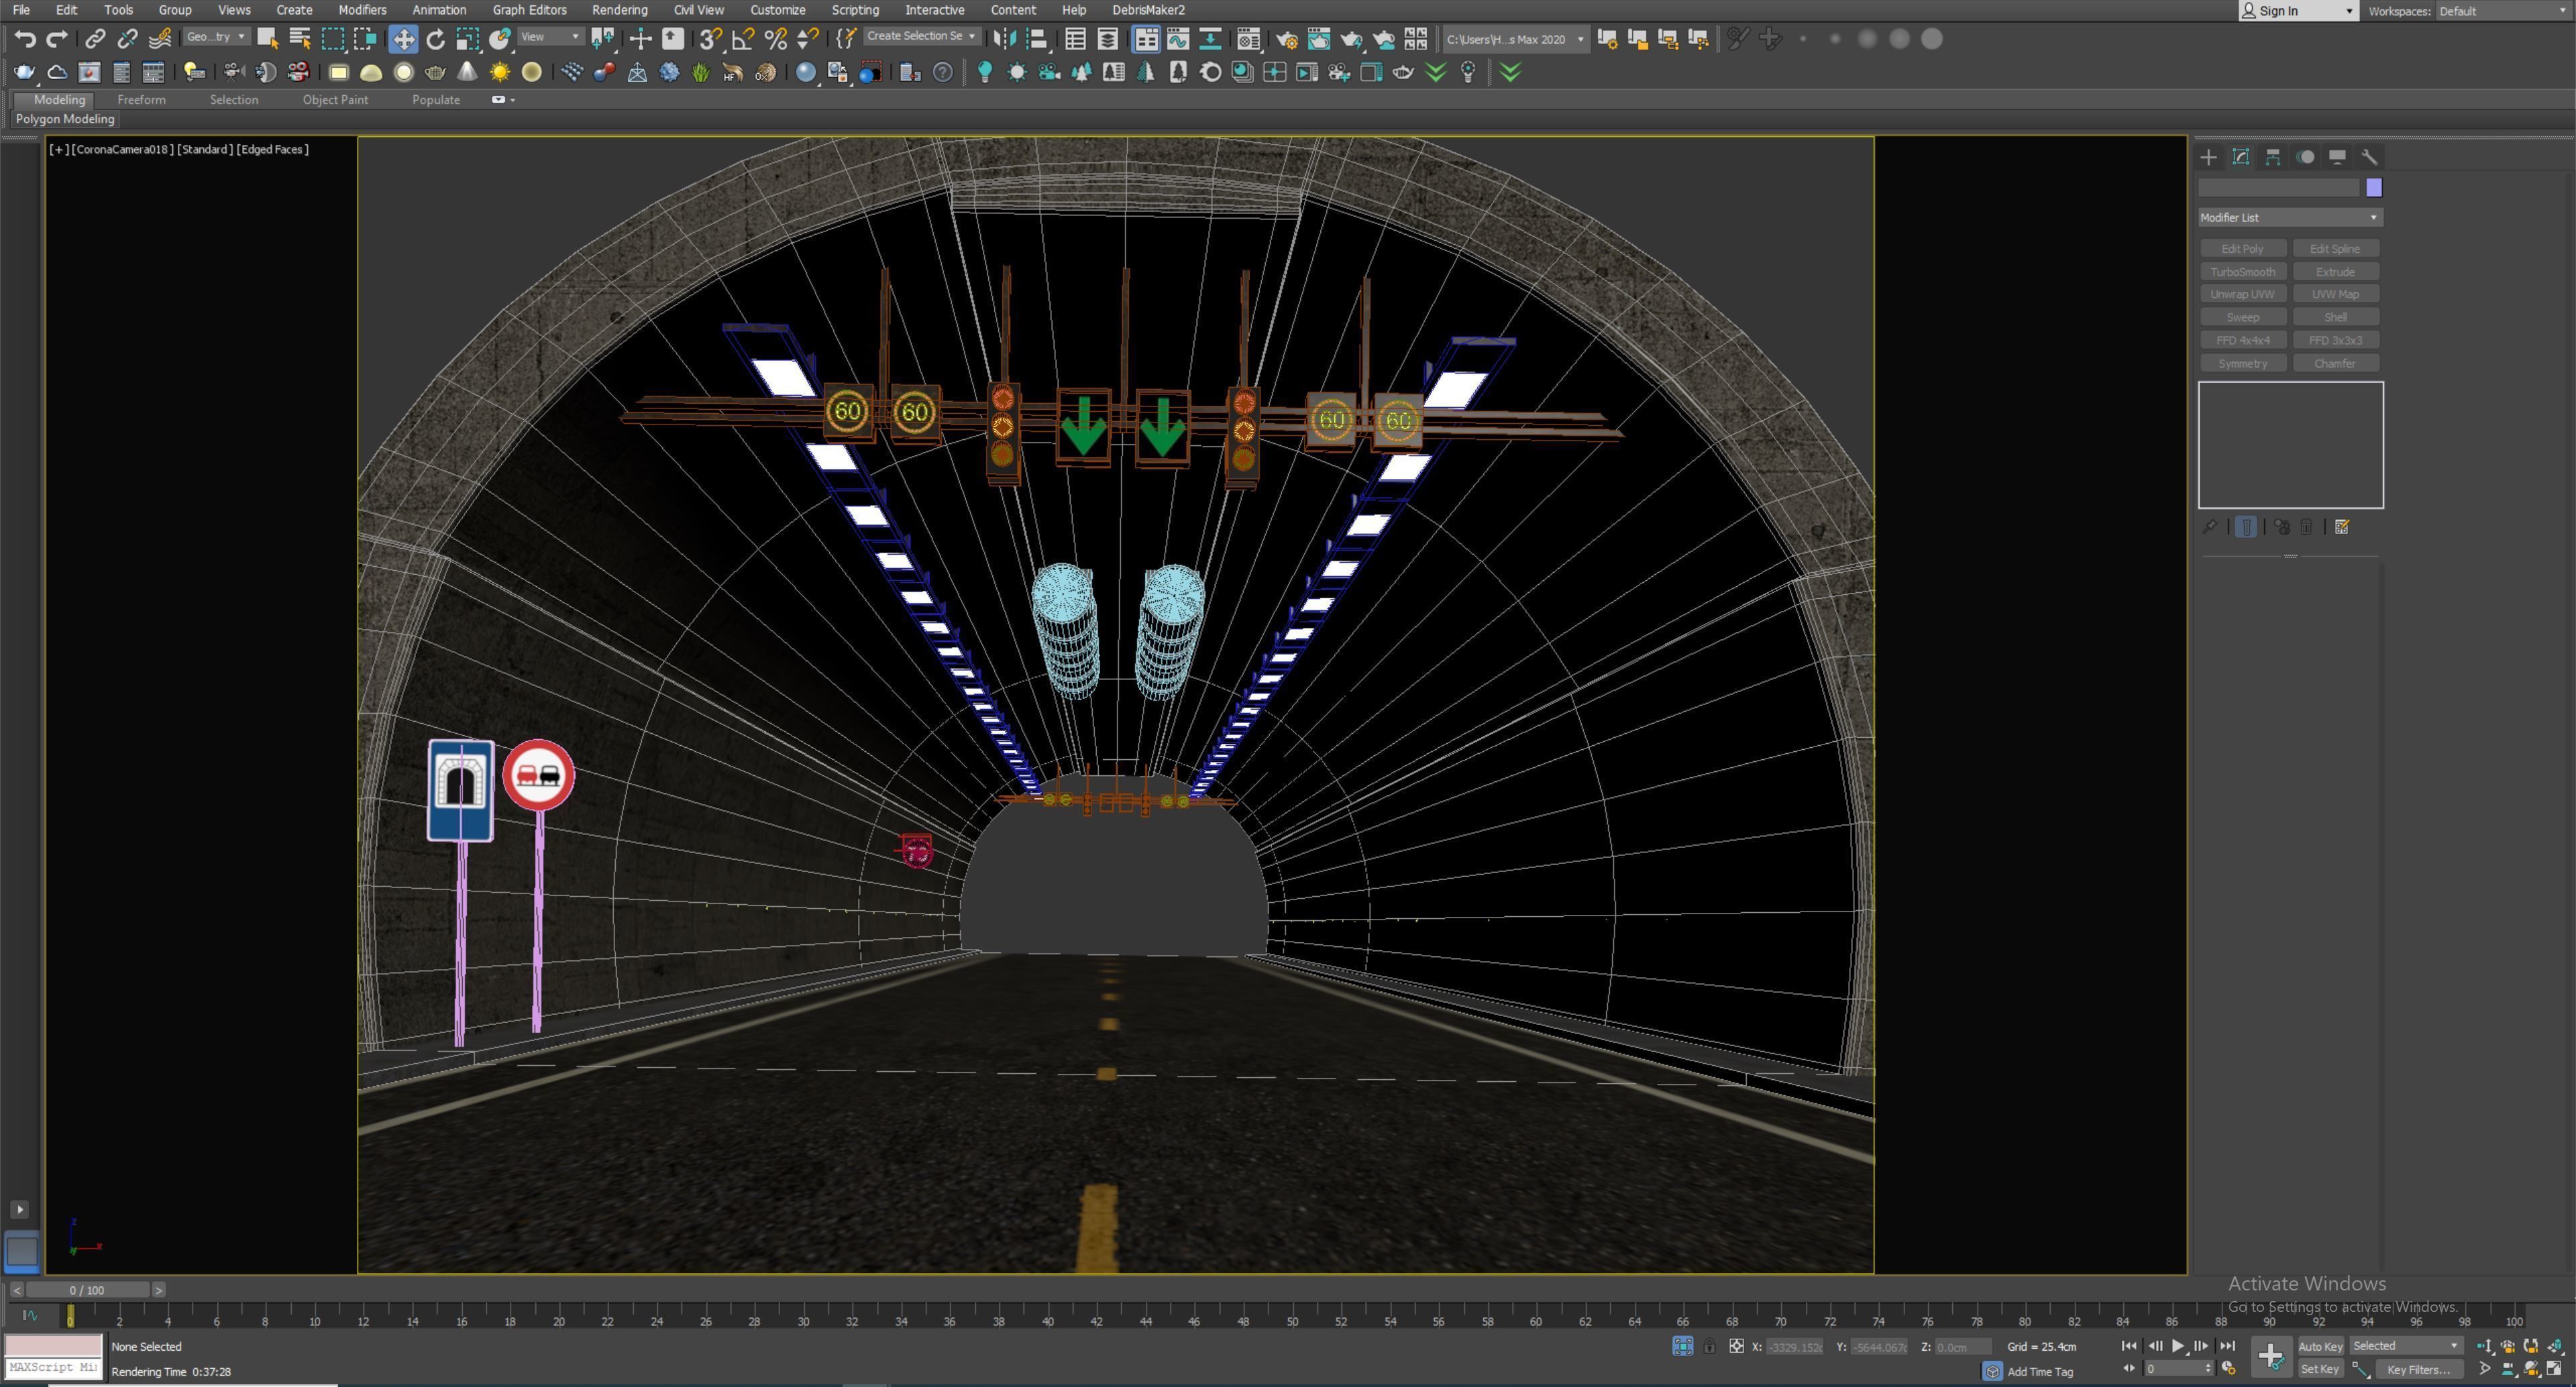Click the Redo arrow icon
Viewport: 2576px width, 1387px height.
coord(57,39)
